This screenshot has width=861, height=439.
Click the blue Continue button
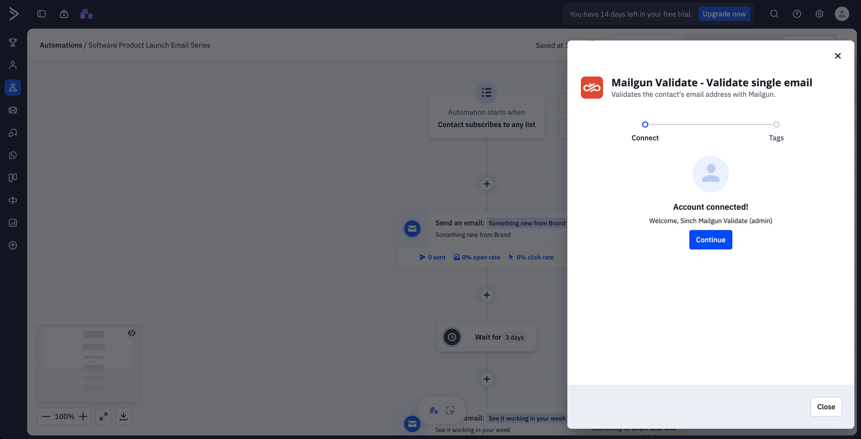tap(711, 240)
